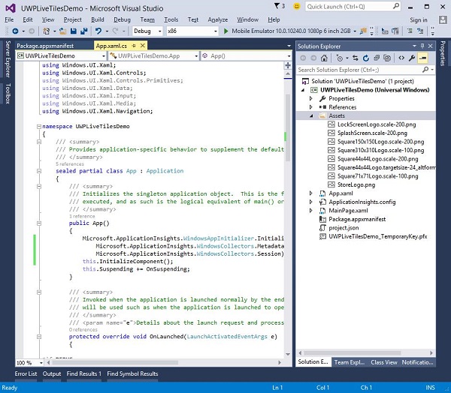Collapse the Assets folder in Solution Explorer
The width and height of the screenshot is (451, 393).
pos(312,116)
